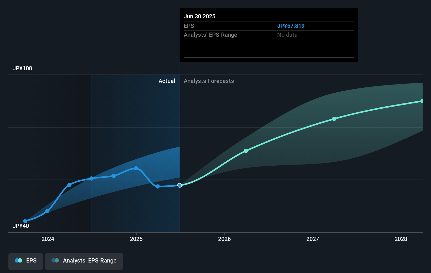Click the 2026 axis label
This screenshot has height=273, width=431.
[x=224, y=239]
